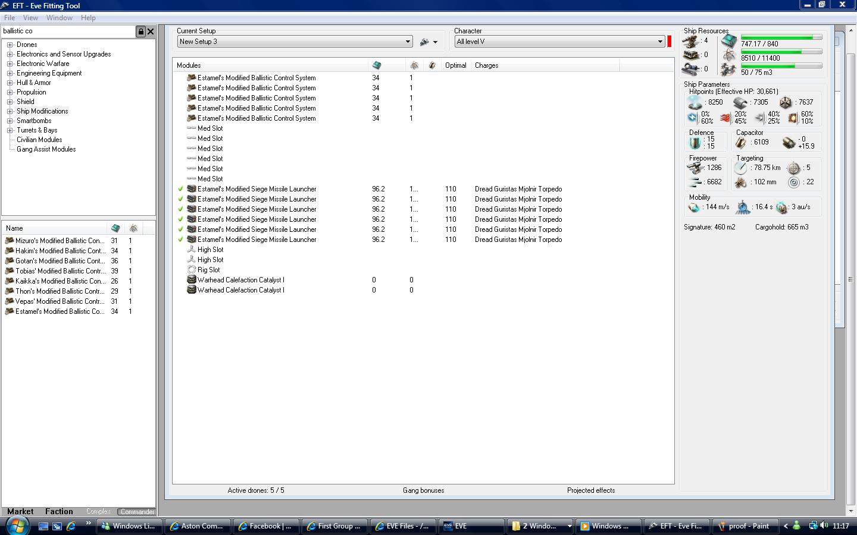
Task: Click the align time icon beside 16.4 s
Action: (x=743, y=207)
